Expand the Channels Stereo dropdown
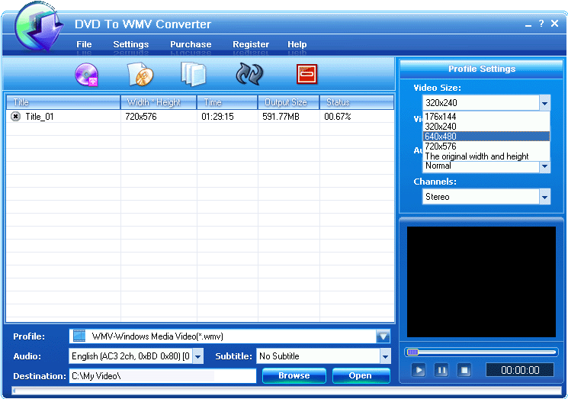 coord(544,197)
